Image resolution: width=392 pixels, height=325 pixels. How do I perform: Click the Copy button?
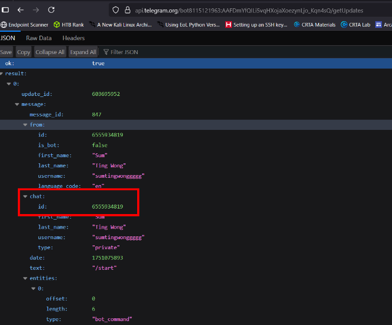(23, 52)
